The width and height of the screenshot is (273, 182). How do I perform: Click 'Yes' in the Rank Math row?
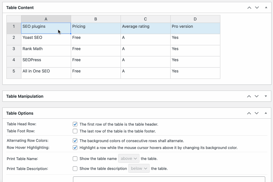pos(195,51)
